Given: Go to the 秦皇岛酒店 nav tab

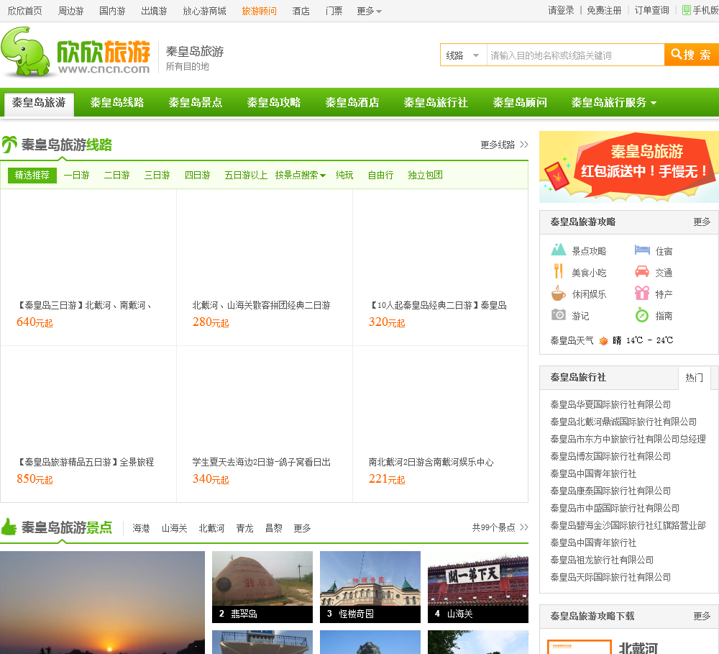Looking at the screenshot, I should [352, 102].
